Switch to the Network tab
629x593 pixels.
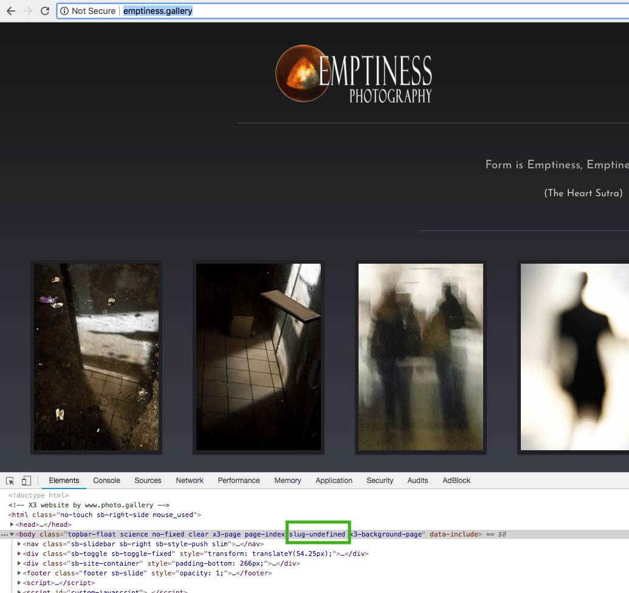(x=190, y=481)
